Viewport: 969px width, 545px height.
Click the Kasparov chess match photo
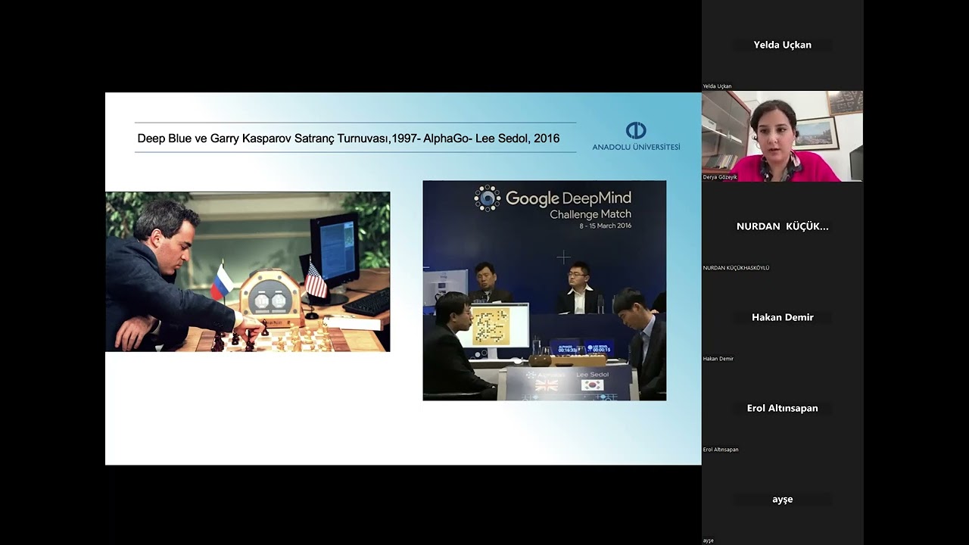tap(248, 272)
